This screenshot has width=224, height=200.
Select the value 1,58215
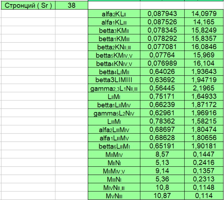tap(204, 121)
